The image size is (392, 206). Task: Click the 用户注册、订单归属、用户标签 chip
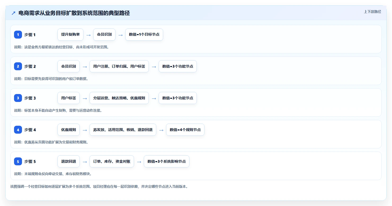[x=119, y=66]
